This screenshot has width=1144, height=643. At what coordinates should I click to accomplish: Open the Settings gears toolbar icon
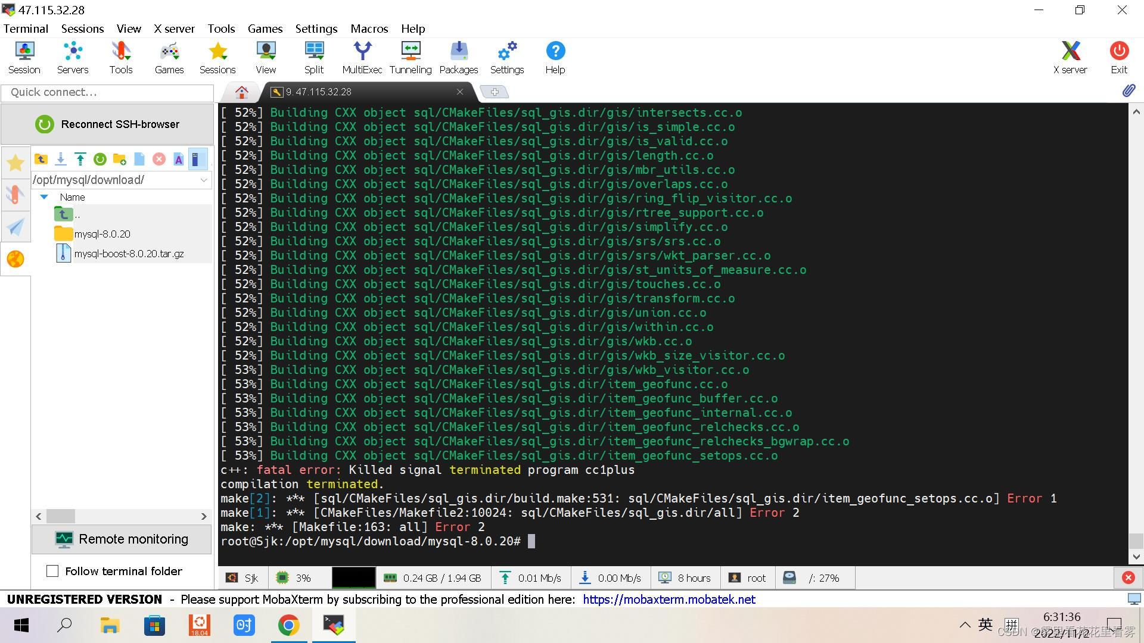507,58
